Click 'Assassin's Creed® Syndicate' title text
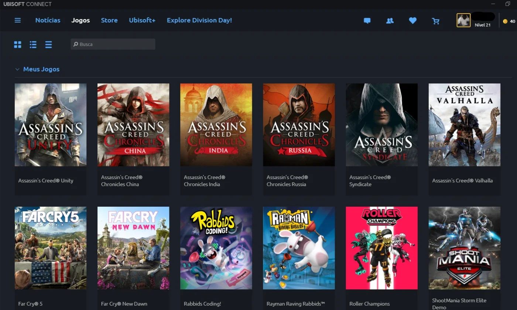The width and height of the screenshot is (517, 310). coord(370,181)
